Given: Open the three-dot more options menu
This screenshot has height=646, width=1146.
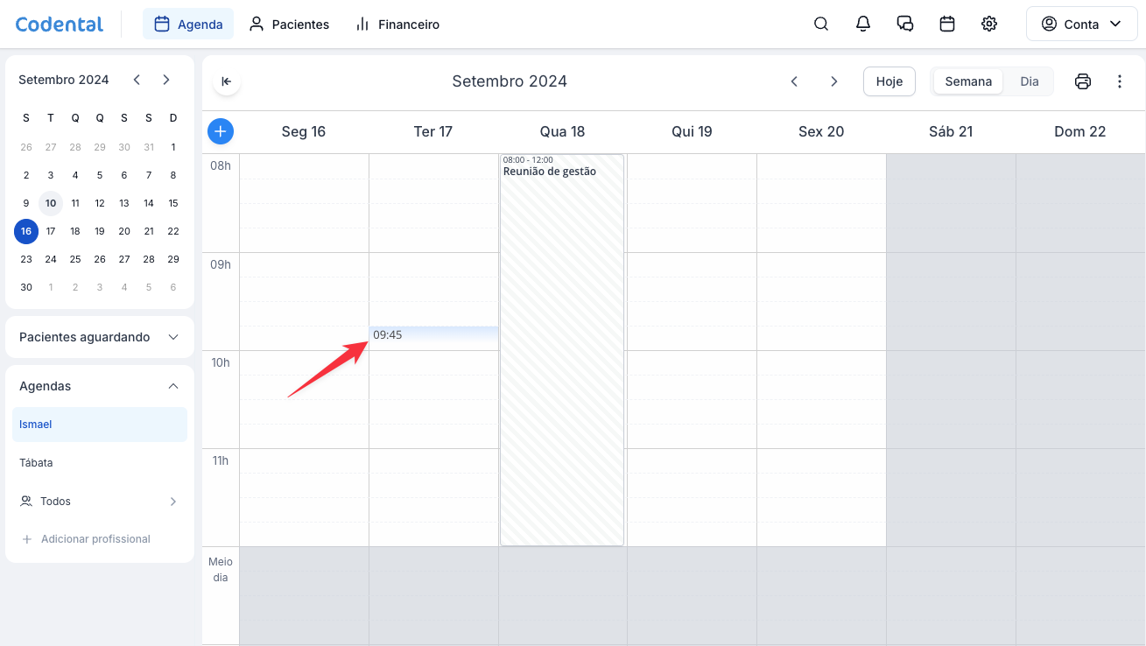Looking at the screenshot, I should click(1120, 81).
